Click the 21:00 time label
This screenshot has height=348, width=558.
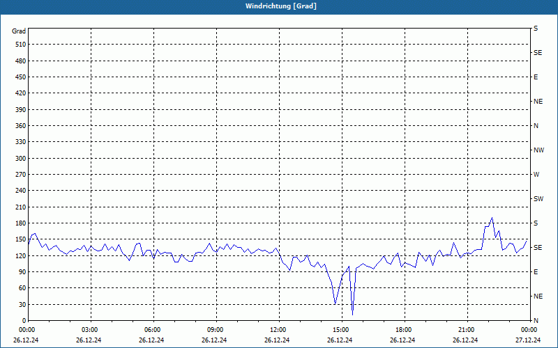[467, 330]
